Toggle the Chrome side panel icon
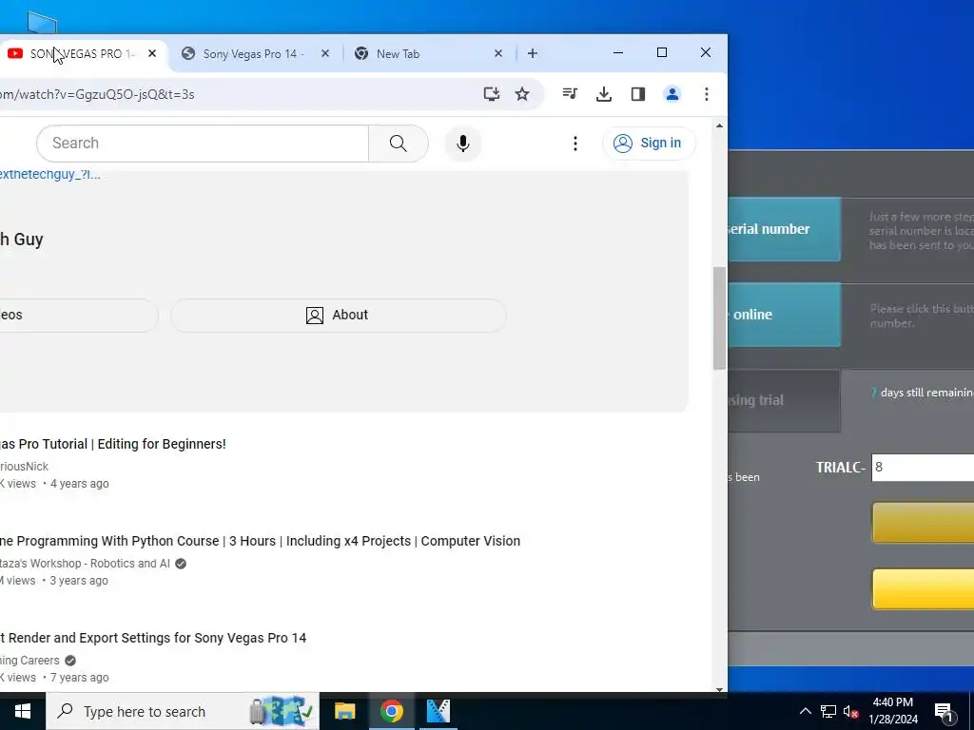 coord(638,94)
